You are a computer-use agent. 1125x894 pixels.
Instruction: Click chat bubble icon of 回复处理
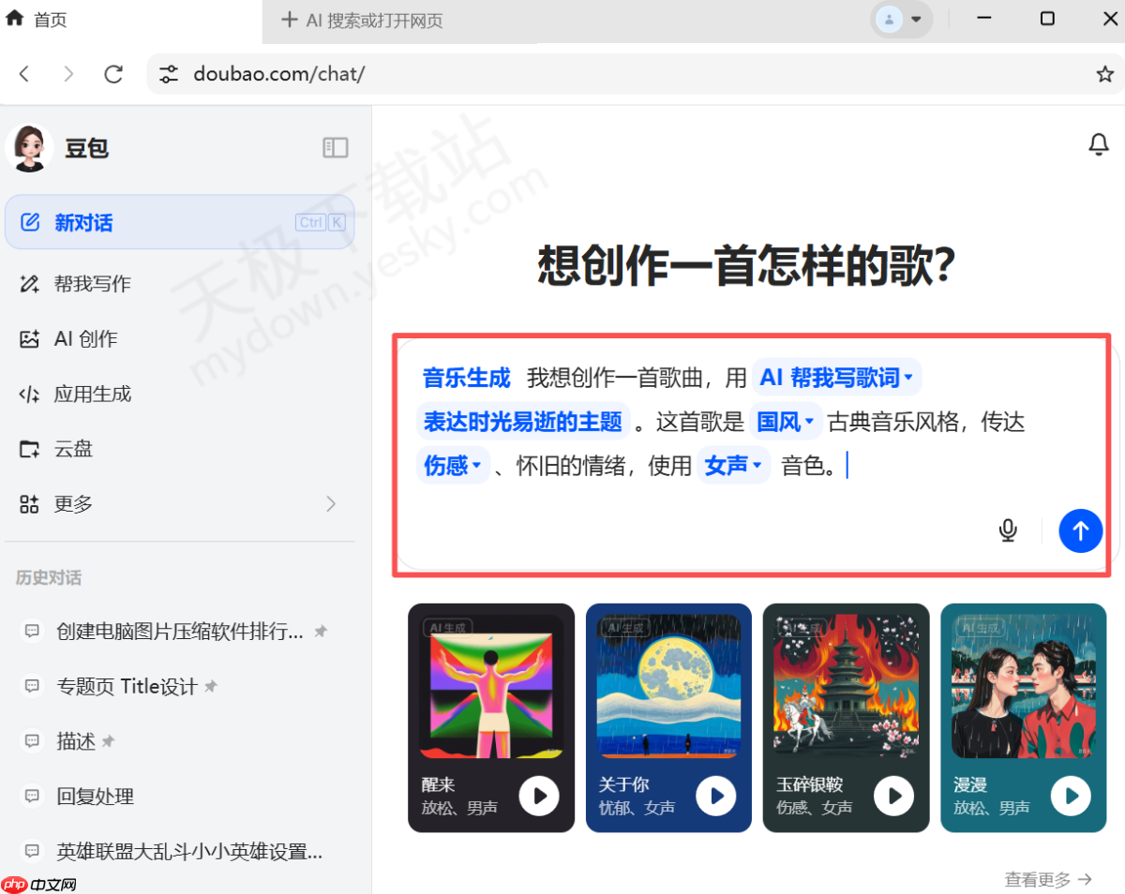click(x=32, y=797)
